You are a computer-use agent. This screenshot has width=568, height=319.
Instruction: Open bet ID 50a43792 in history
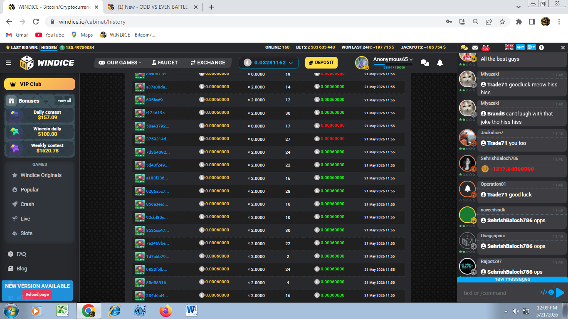[158, 126]
